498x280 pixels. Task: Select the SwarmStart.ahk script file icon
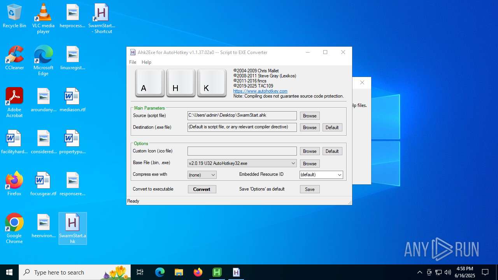pos(72,229)
